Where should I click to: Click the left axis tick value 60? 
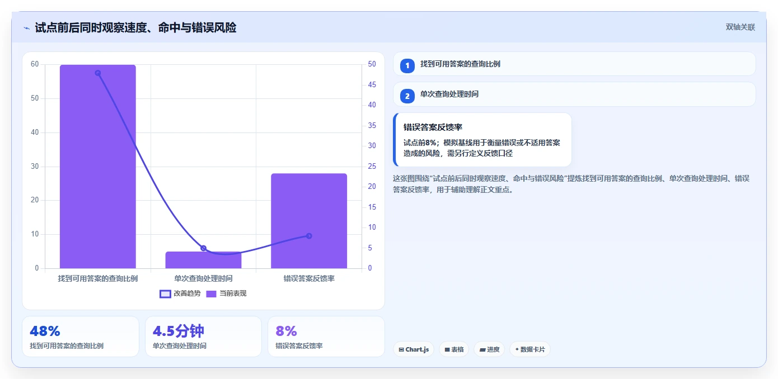coord(35,64)
